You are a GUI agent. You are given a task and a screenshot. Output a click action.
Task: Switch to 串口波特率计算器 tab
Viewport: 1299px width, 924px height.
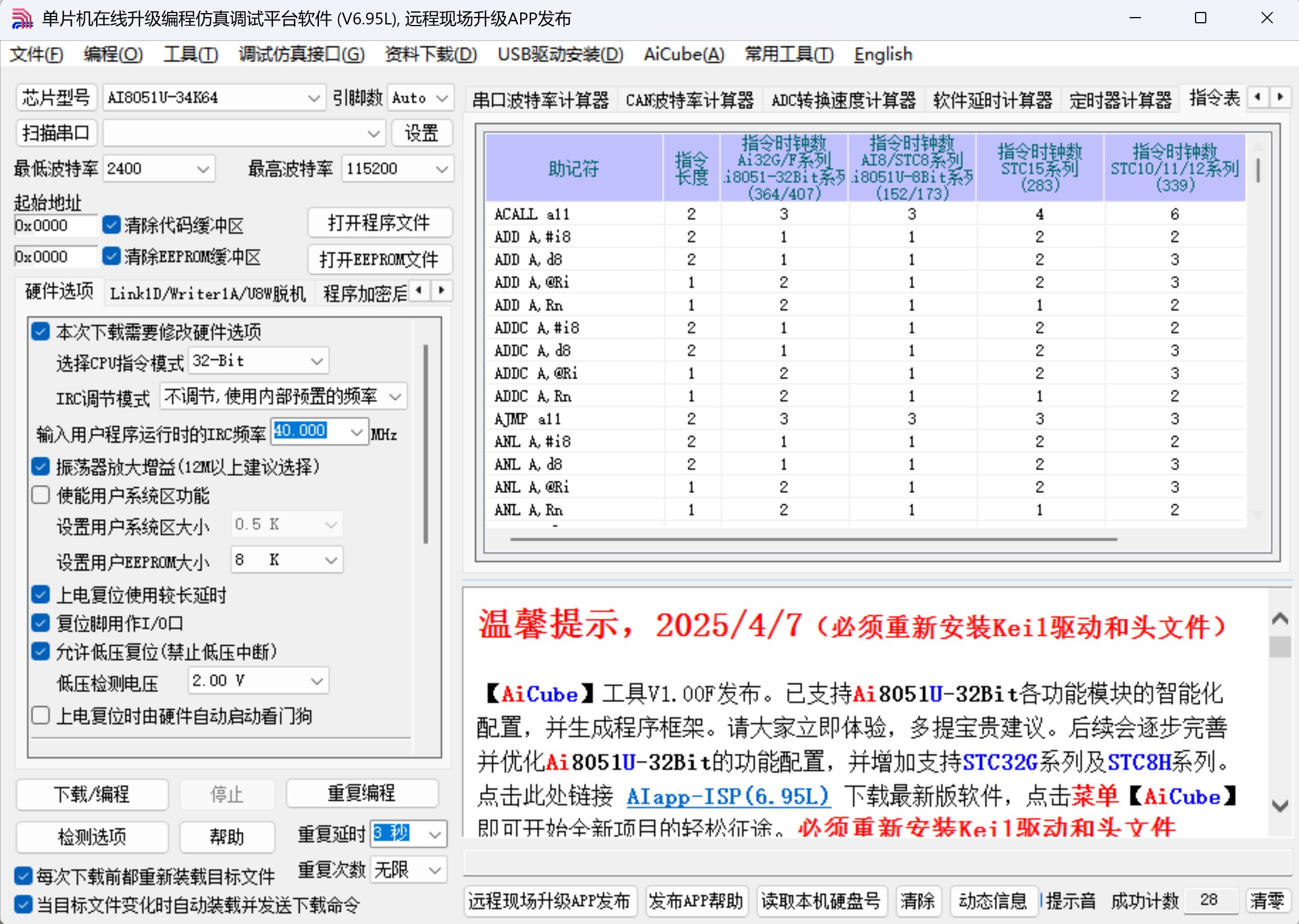click(x=540, y=100)
